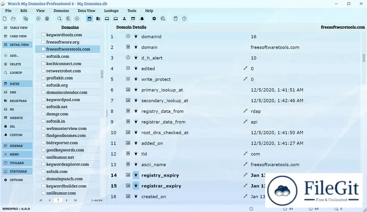Check the retweetrobot.com checkbox
The height and width of the screenshot is (212, 367).
43,71
